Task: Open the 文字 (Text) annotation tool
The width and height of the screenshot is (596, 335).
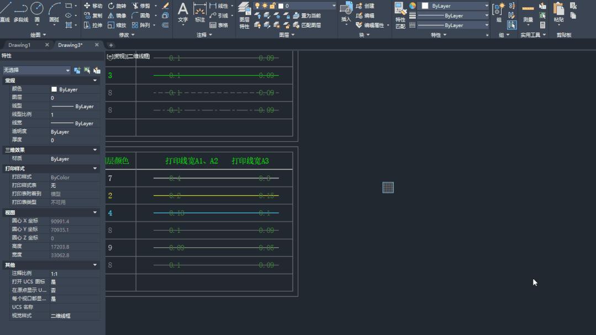Action: click(x=183, y=13)
